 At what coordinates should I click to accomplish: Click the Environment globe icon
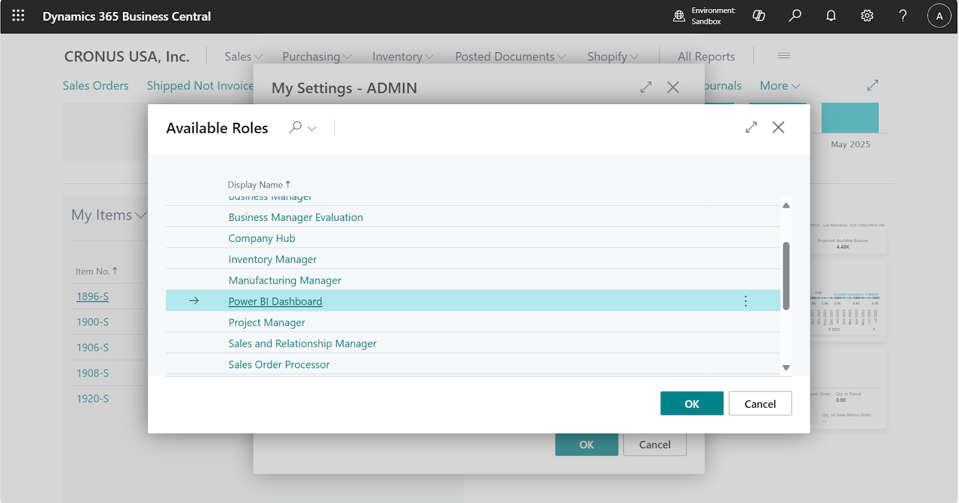point(679,16)
